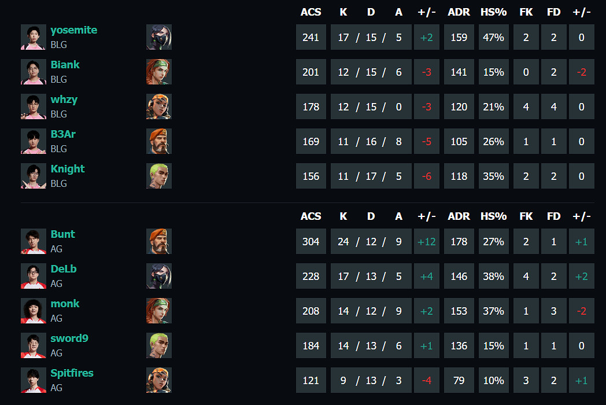Click yosemite's Viper agent icon
Screen dimensions: 606x405
[158, 37]
